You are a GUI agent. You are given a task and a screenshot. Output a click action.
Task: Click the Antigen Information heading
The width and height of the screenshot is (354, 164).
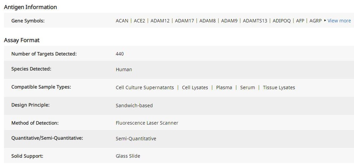[x=30, y=7]
